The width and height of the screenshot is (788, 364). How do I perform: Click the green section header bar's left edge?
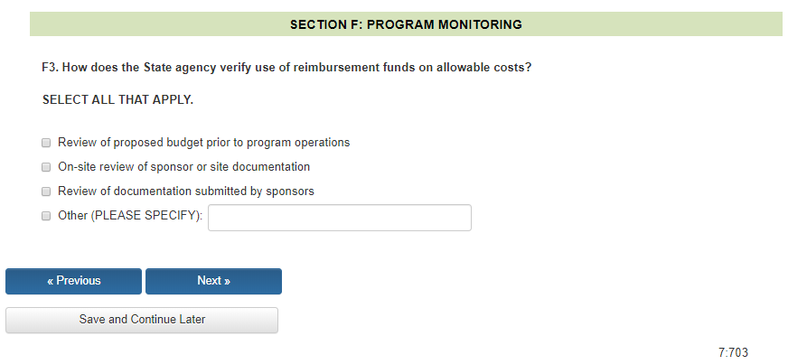36,24
